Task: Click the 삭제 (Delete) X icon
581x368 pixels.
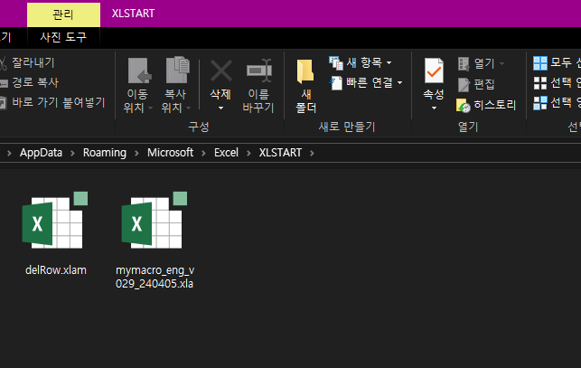Action: (221, 71)
